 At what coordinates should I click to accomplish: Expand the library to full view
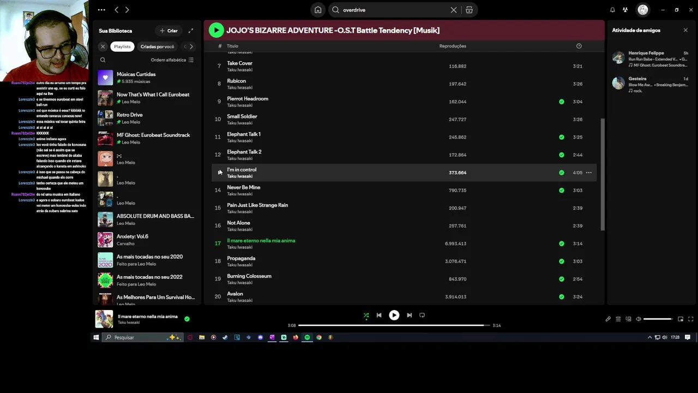[x=191, y=31]
